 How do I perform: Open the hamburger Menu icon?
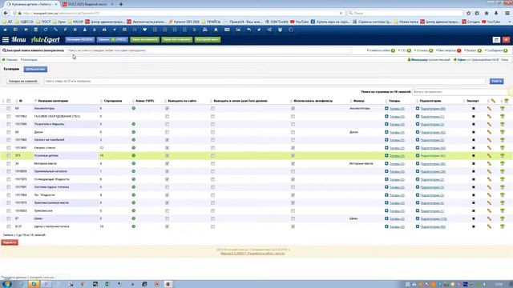(x=6, y=39)
